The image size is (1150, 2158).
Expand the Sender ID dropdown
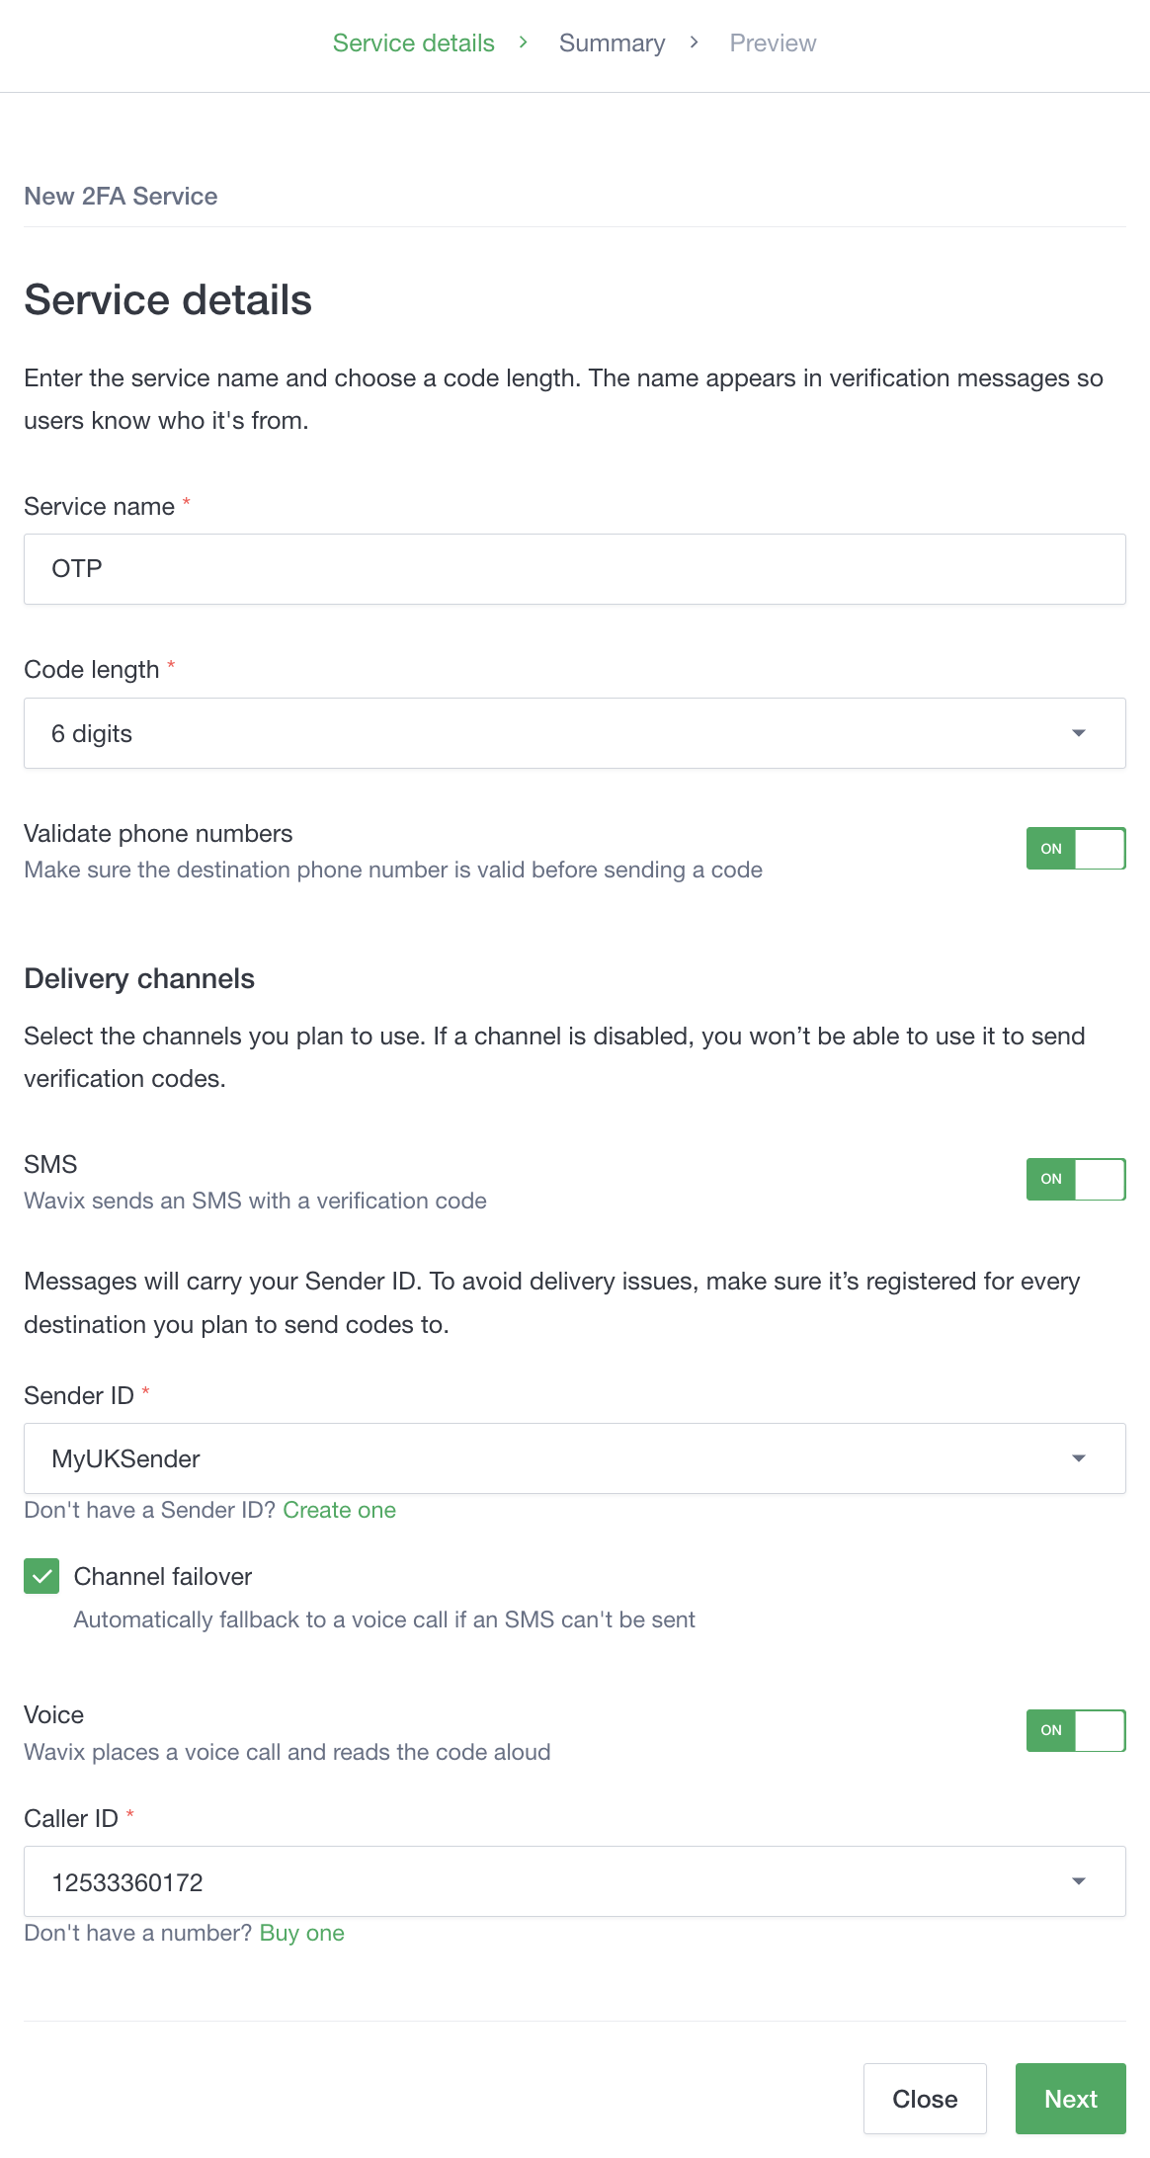coord(553,1458)
